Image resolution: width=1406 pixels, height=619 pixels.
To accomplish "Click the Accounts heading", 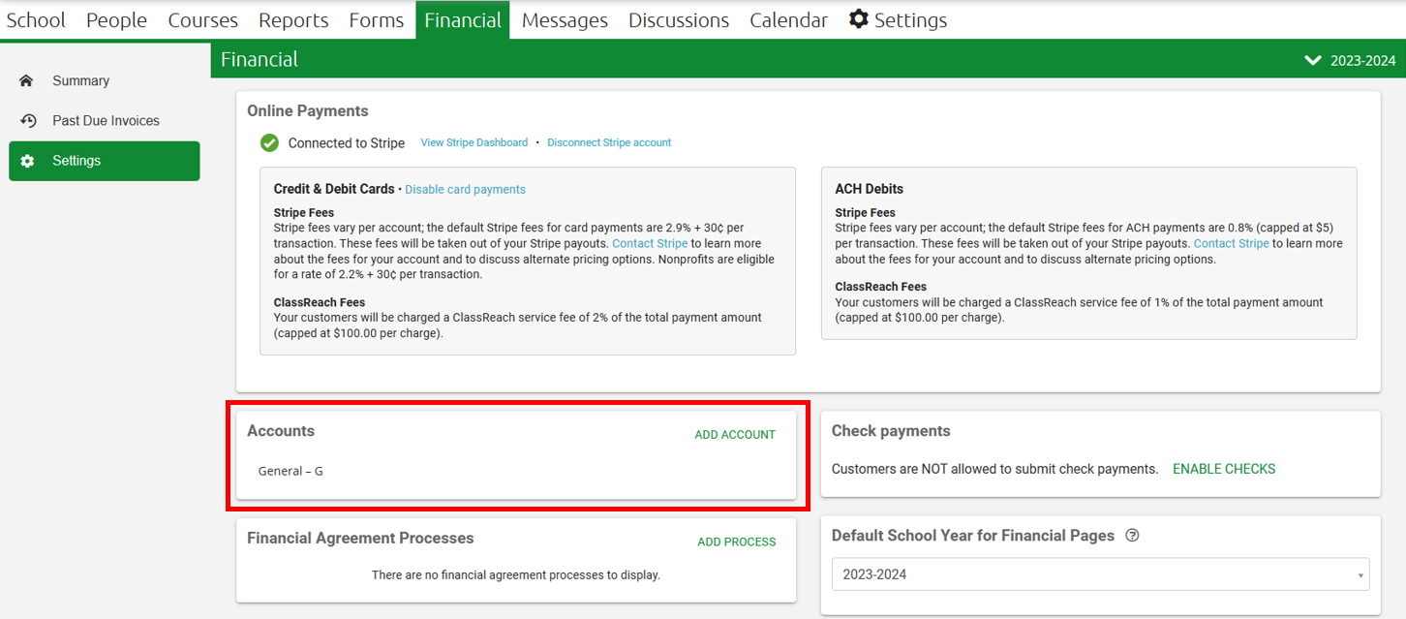I will [x=281, y=431].
